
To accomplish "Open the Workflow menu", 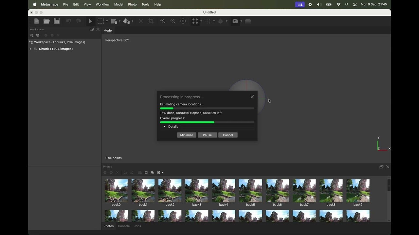I will [x=102, y=5].
